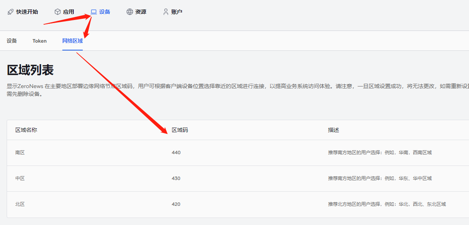Click the globe icon beside 资源
The height and width of the screenshot is (225, 469).
pos(130,12)
